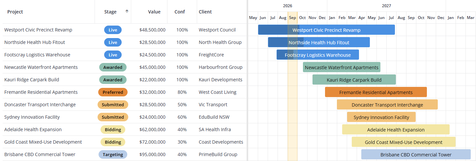Screen dimensions: 476x161
Task: Click the Bidding badge for Adelaide Health Expansion
Action: point(113,130)
